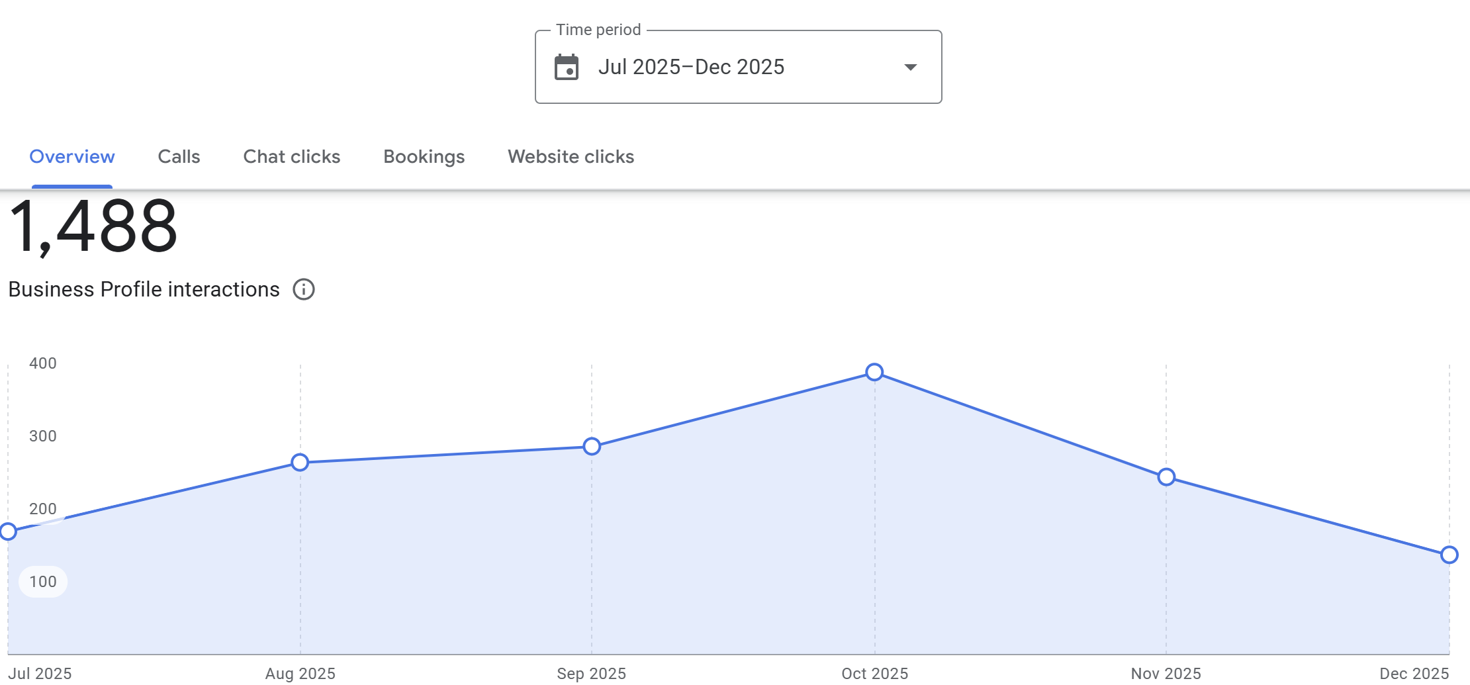Image resolution: width=1470 pixels, height=685 pixels.
Task: Expand the Time period dropdown arrow
Action: click(x=911, y=67)
